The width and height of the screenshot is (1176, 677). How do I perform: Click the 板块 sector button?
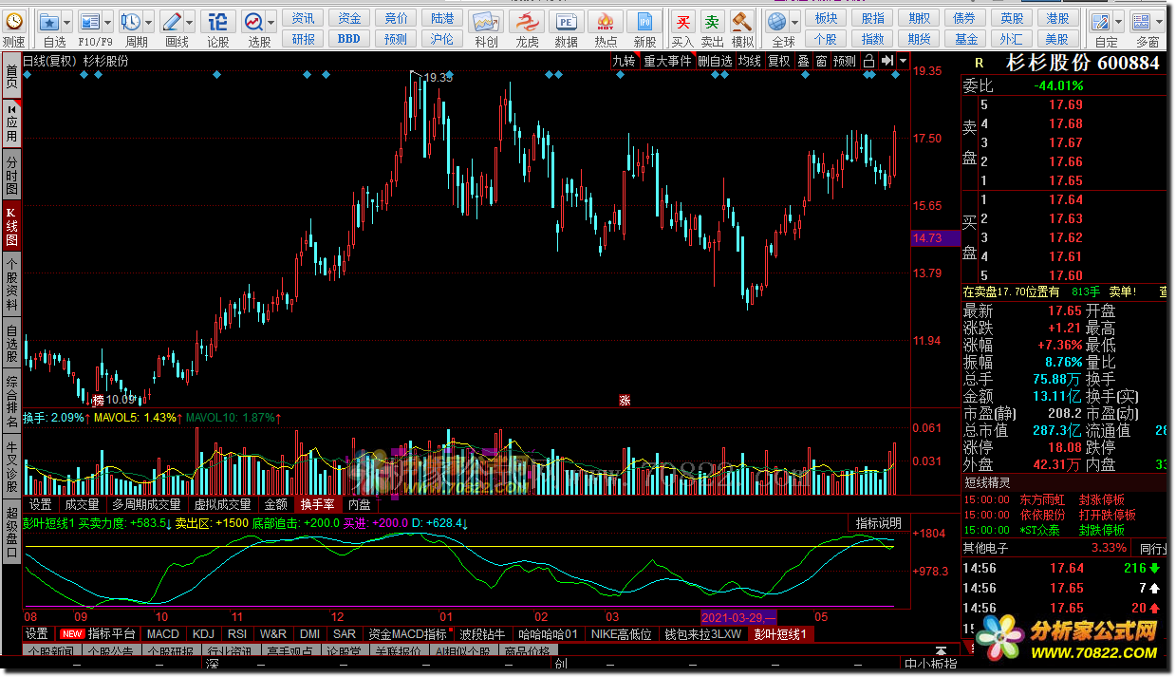(826, 18)
